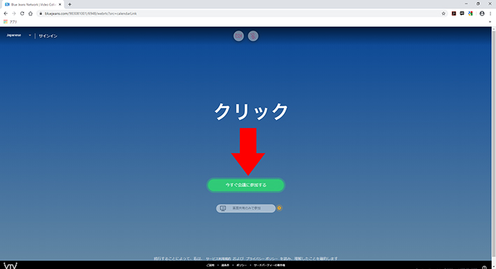Open the chat bubble extension icon
Screen dimensions: 496x269
462,13
